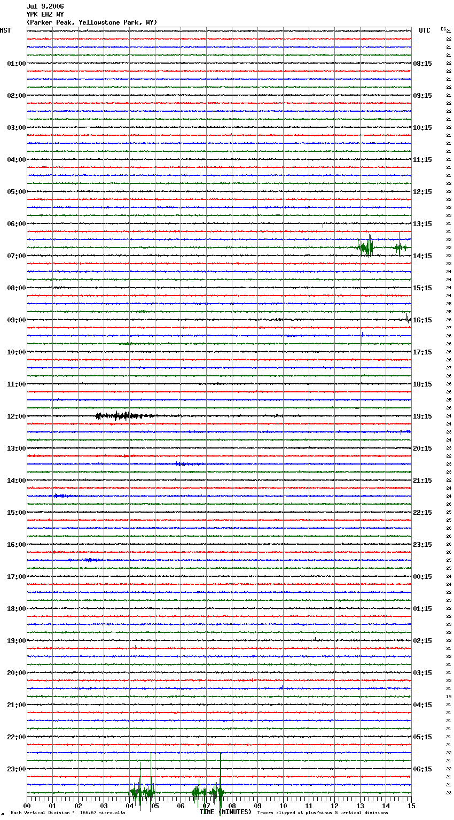Image resolution: width=454 pixels, height=820 pixels.
Task: Click the smaller green burst near minute 14.5 above the 07:00 row
Action: [x=400, y=246]
